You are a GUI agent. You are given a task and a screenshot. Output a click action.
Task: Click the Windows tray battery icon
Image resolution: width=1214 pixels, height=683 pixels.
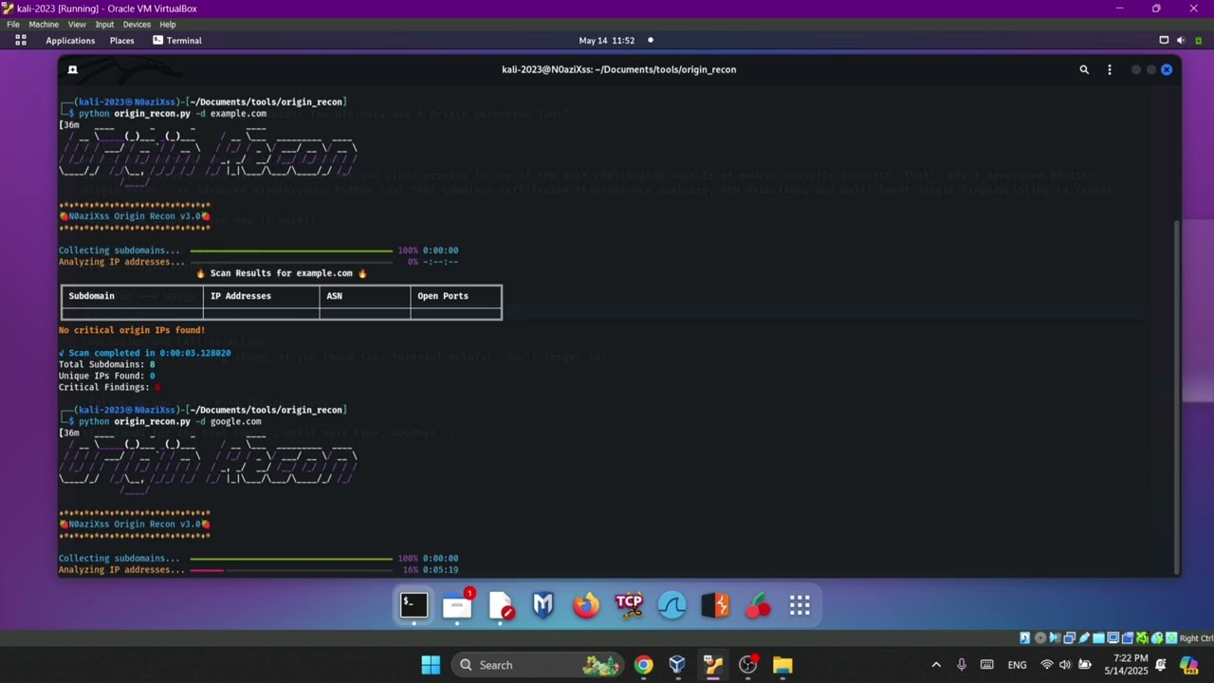pos(1085,665)
